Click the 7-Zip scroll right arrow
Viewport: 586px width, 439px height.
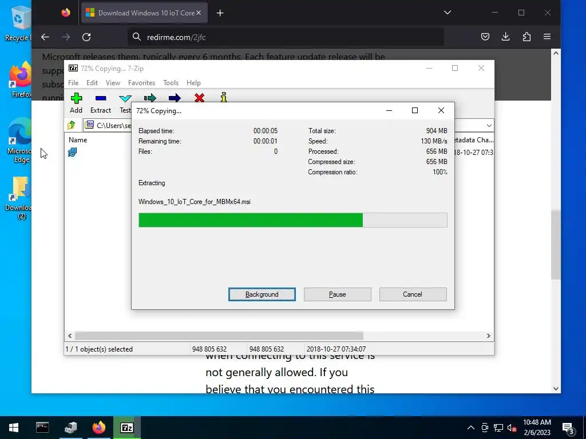pos(489,336)
